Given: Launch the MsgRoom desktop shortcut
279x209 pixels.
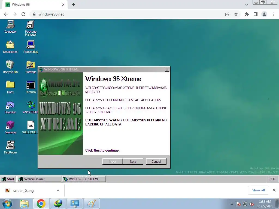Looking at the screenshot, I should 10,147.
